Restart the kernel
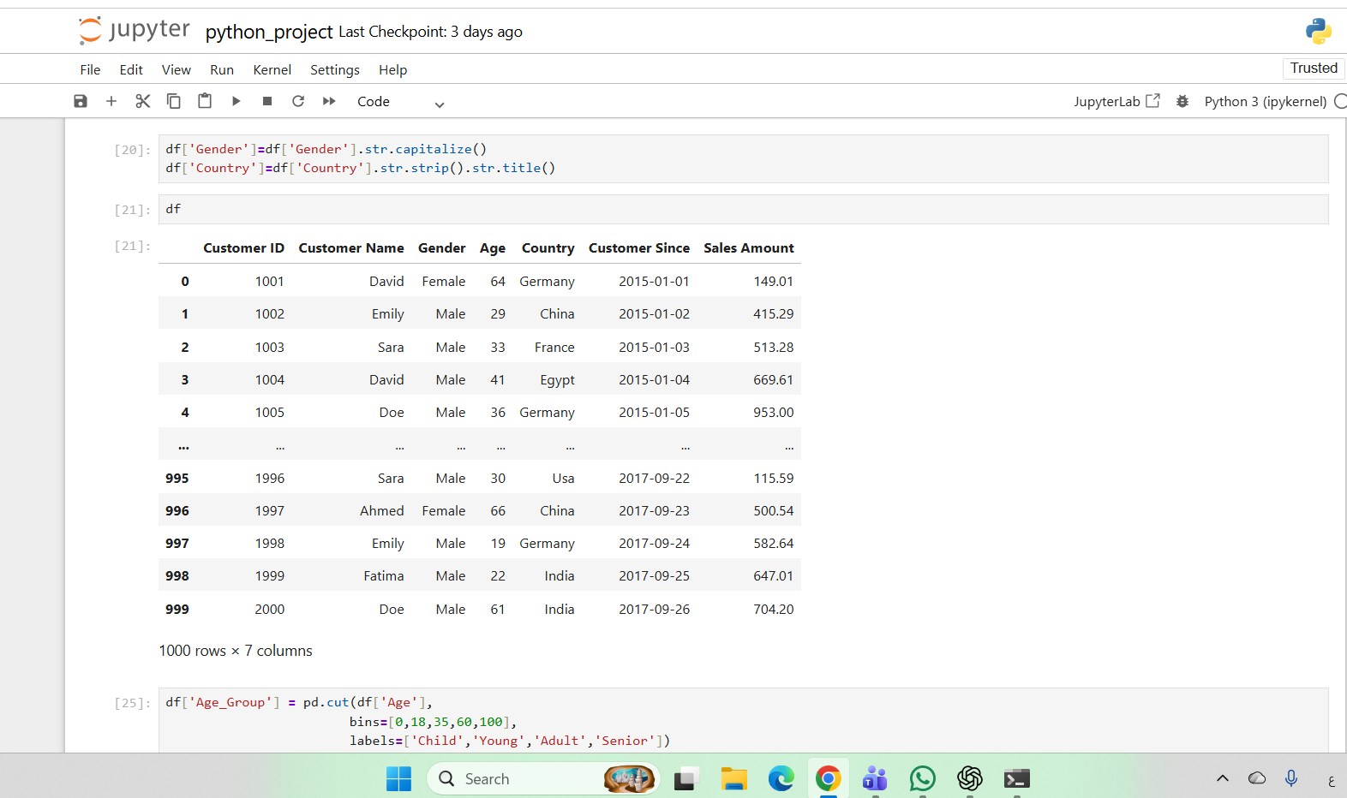 coord(298,101)
